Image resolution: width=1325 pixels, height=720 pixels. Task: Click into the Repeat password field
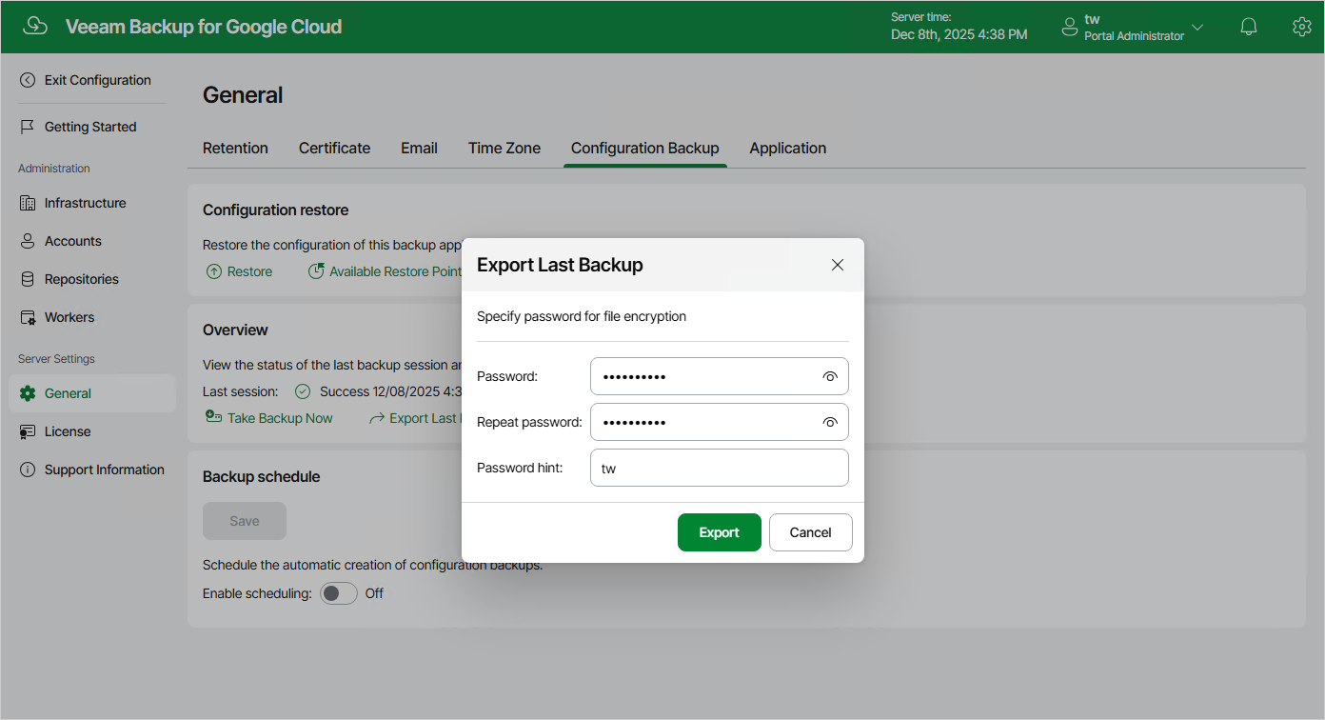pyautogui.click(x=720, y=422)
